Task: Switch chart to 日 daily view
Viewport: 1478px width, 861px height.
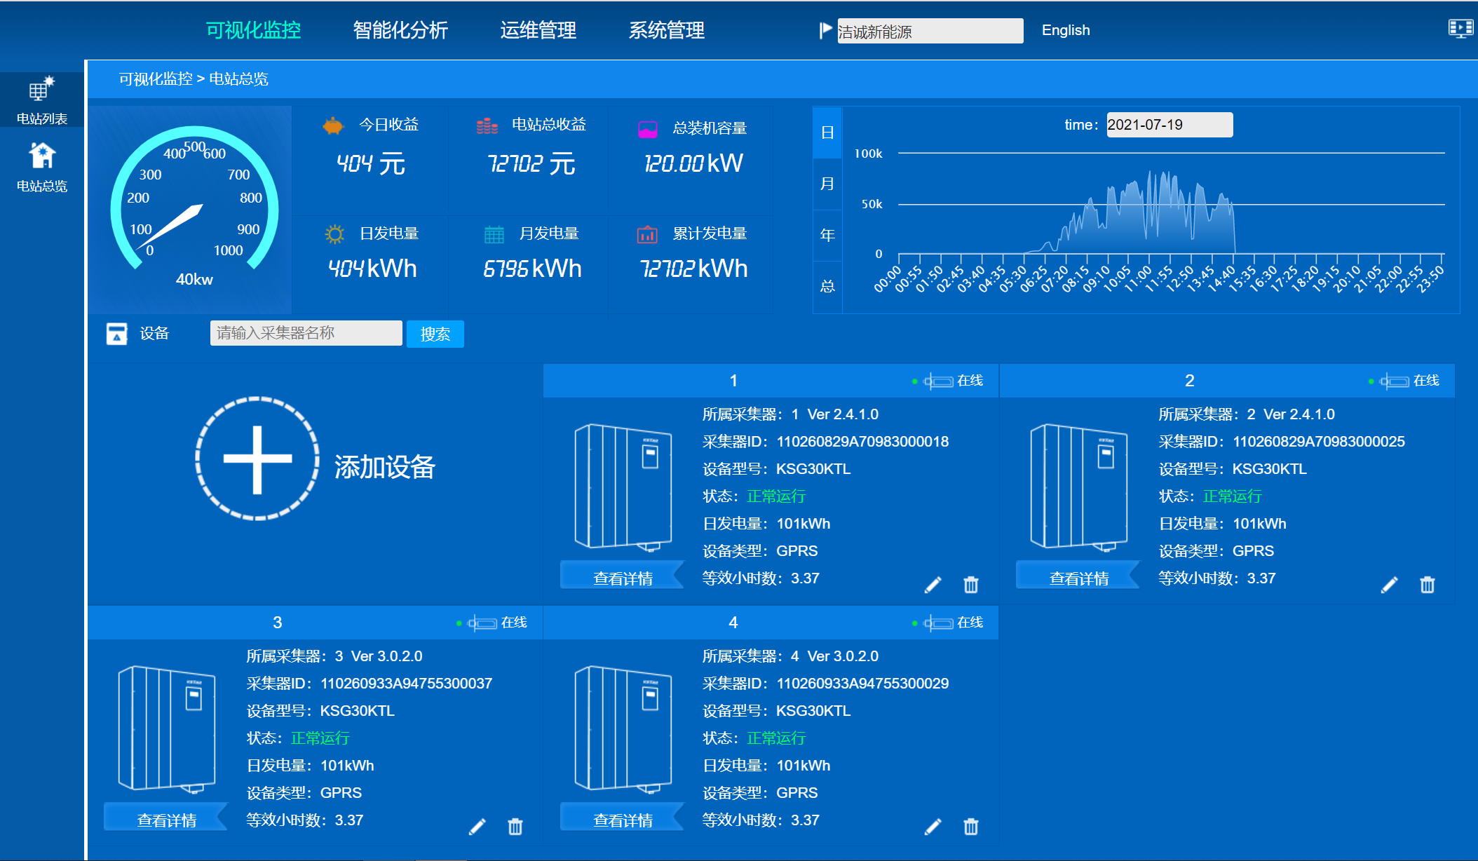Action: tap(827, 133)
